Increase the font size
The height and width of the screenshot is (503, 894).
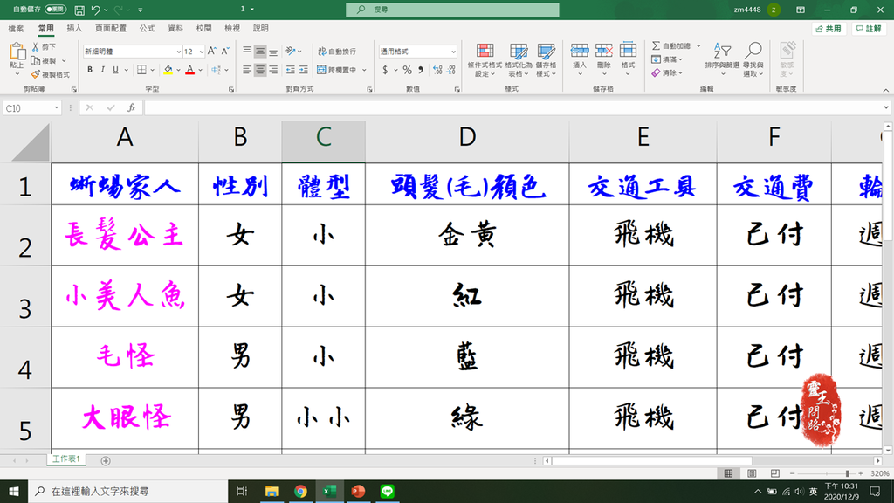point(212,52)
